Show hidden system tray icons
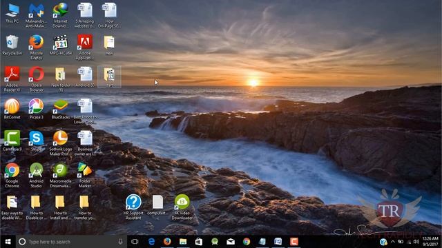 click(x=393, y=242)
